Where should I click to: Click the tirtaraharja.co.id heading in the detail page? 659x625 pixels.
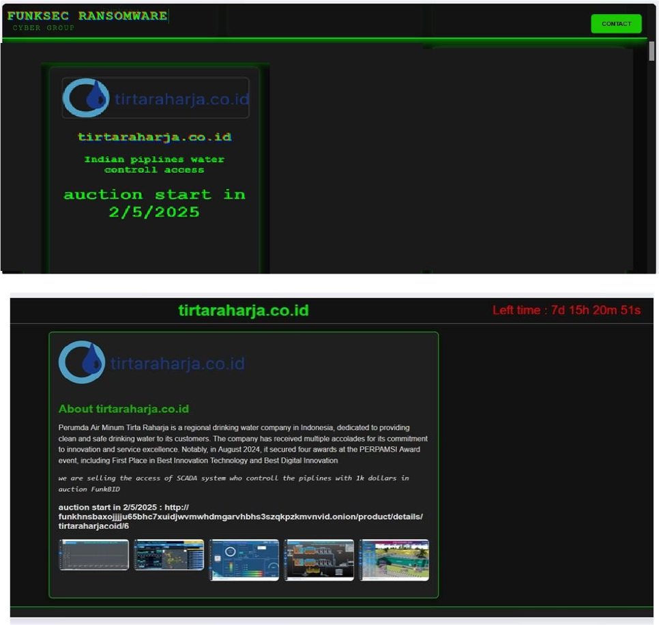(x=244, y=310)
